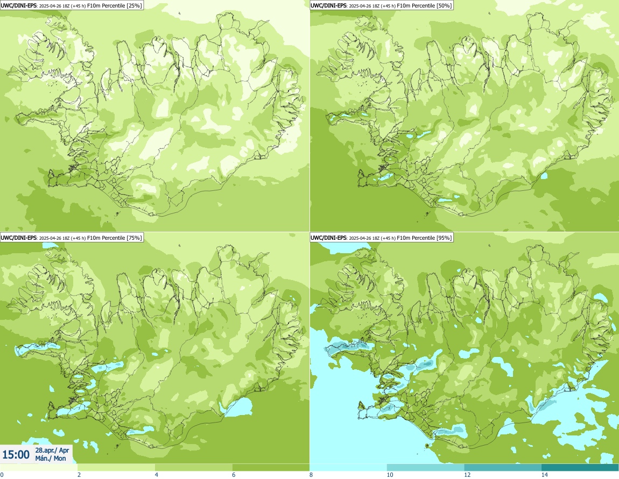Click the F10m Percentile [75%] panel title

click(72, 238)
